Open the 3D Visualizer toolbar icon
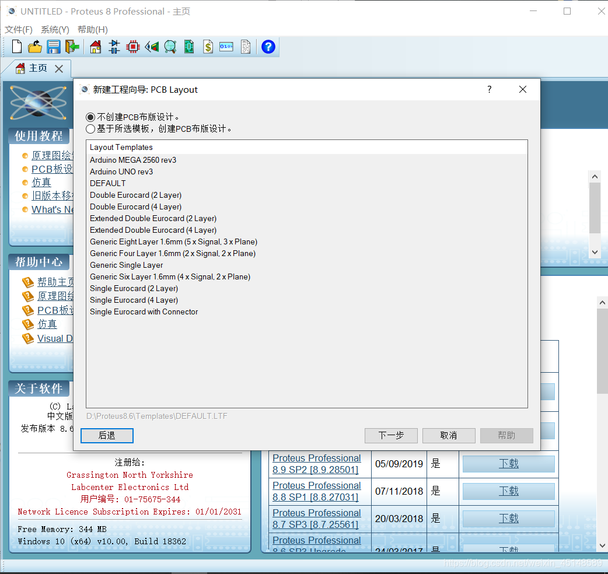 coord(152,47)
